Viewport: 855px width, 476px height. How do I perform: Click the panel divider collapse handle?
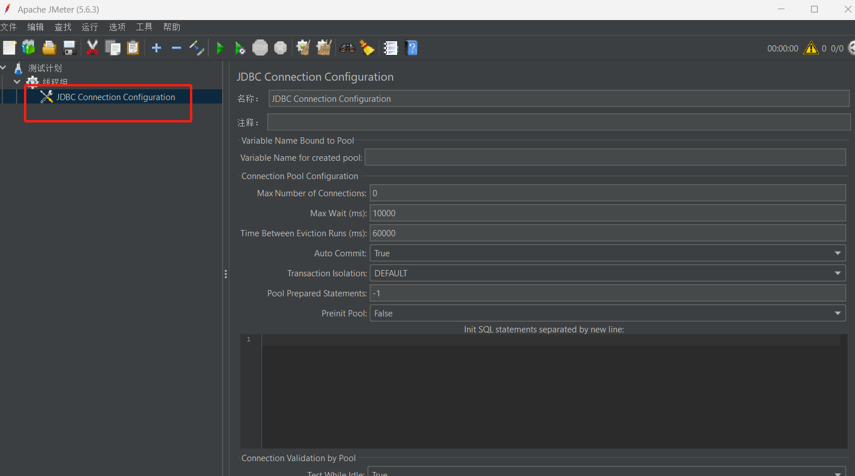pyautogui.click(x=226, y=274)
